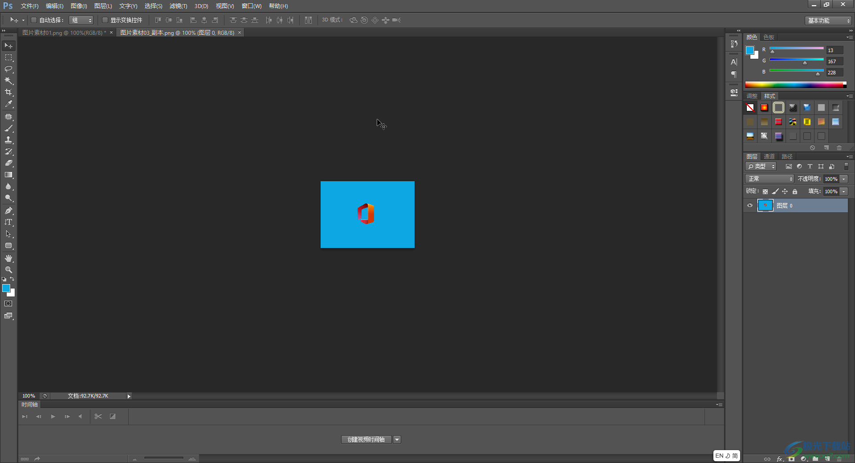
Task: Select the Blur tool
Action: click(8, 187)
